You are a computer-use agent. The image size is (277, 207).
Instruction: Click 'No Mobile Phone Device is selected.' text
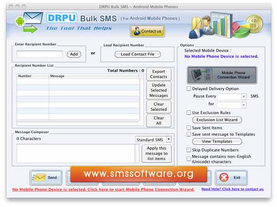tap(221, 56)
